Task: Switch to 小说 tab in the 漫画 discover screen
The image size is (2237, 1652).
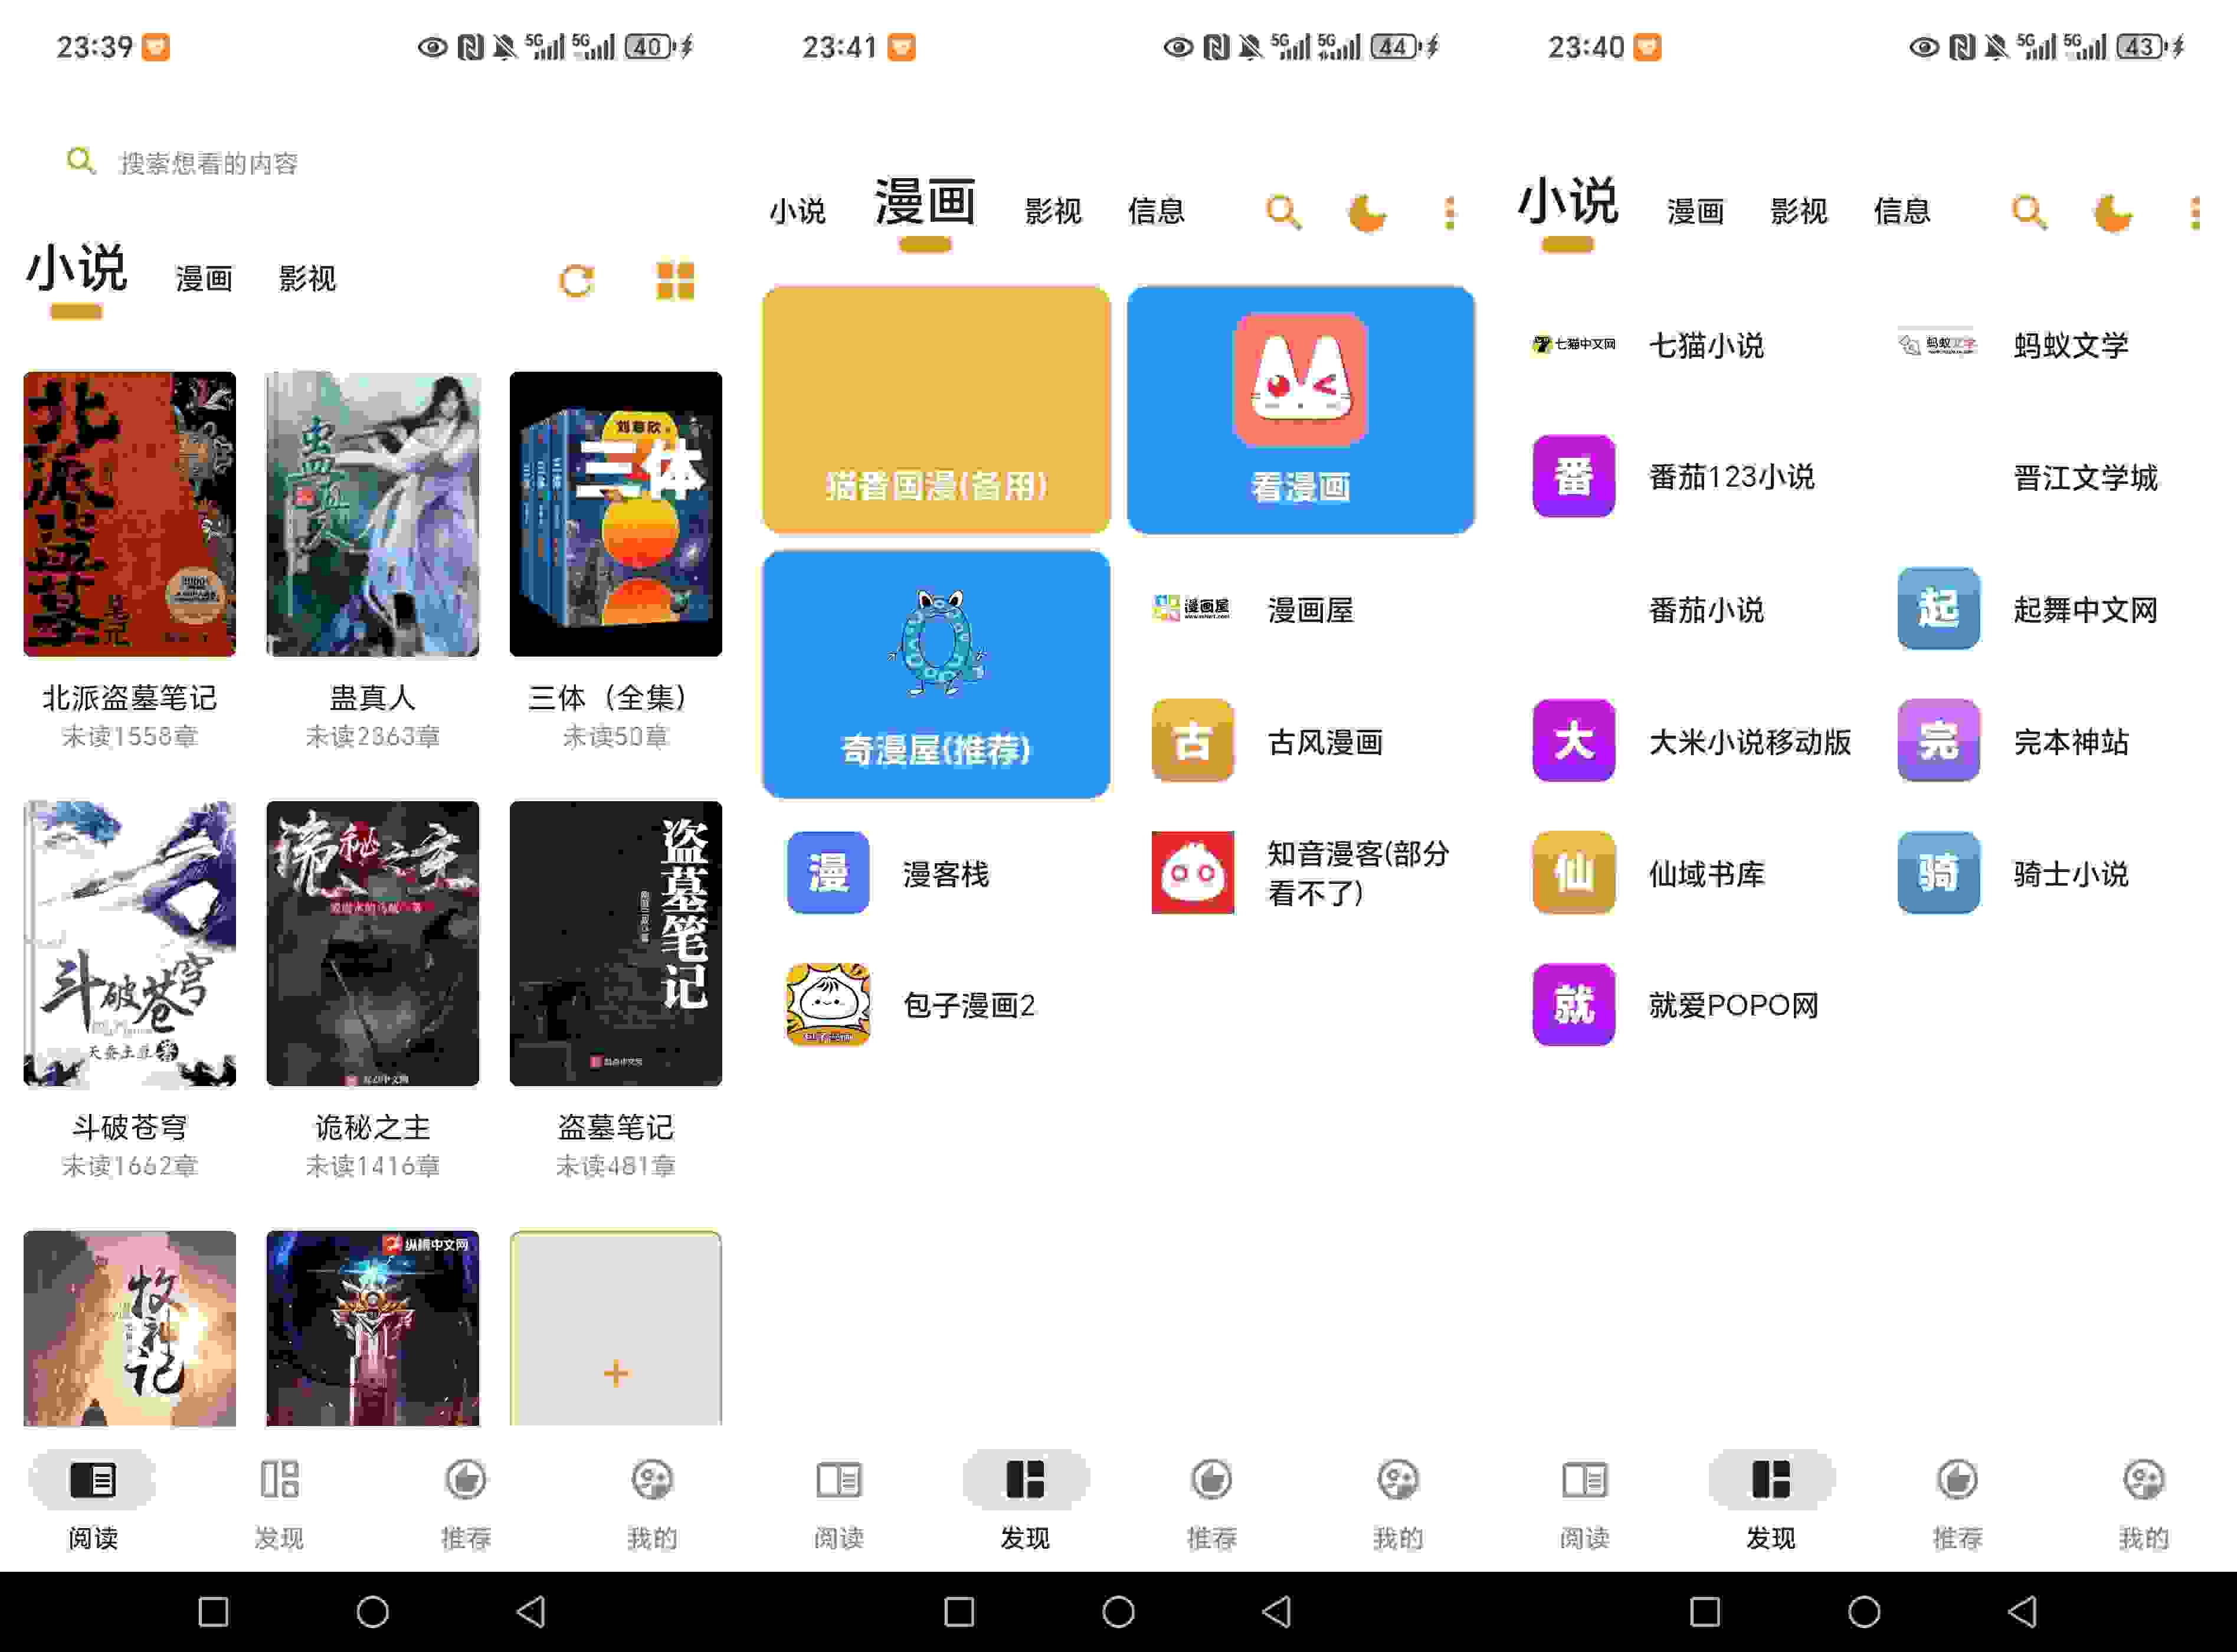Action: (x=797, y=211)
